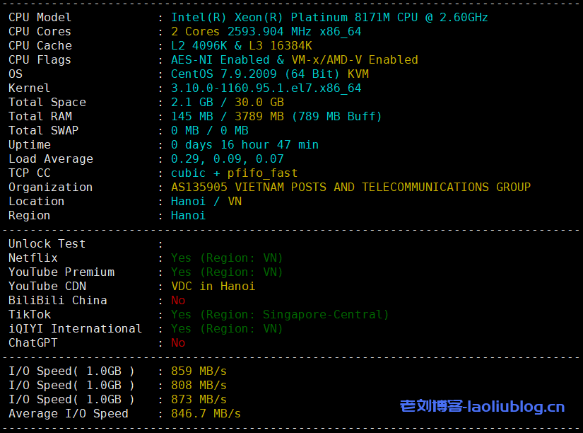
Task: Click the Location value 'Hanoi / VN'
Action: (206, 201)
